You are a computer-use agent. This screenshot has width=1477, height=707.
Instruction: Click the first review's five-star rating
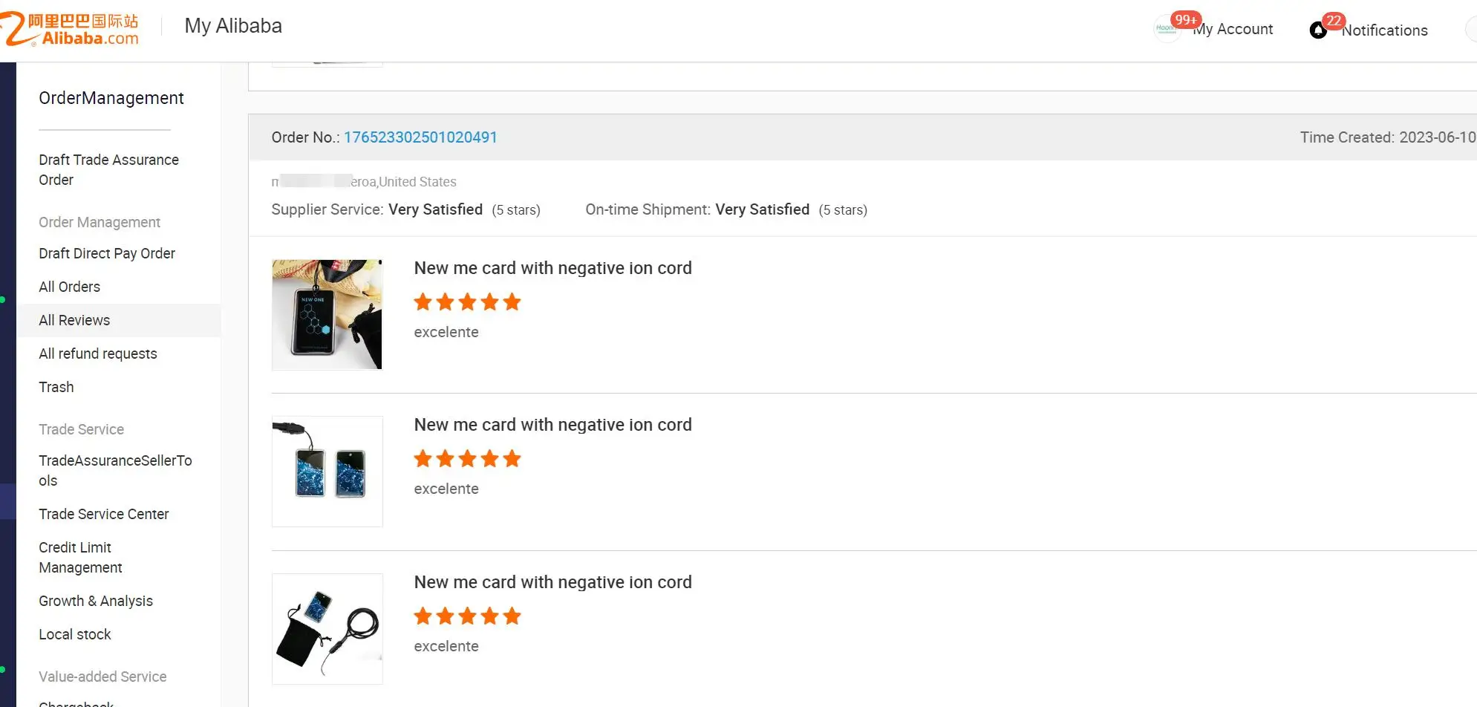(x=467, y=302)
